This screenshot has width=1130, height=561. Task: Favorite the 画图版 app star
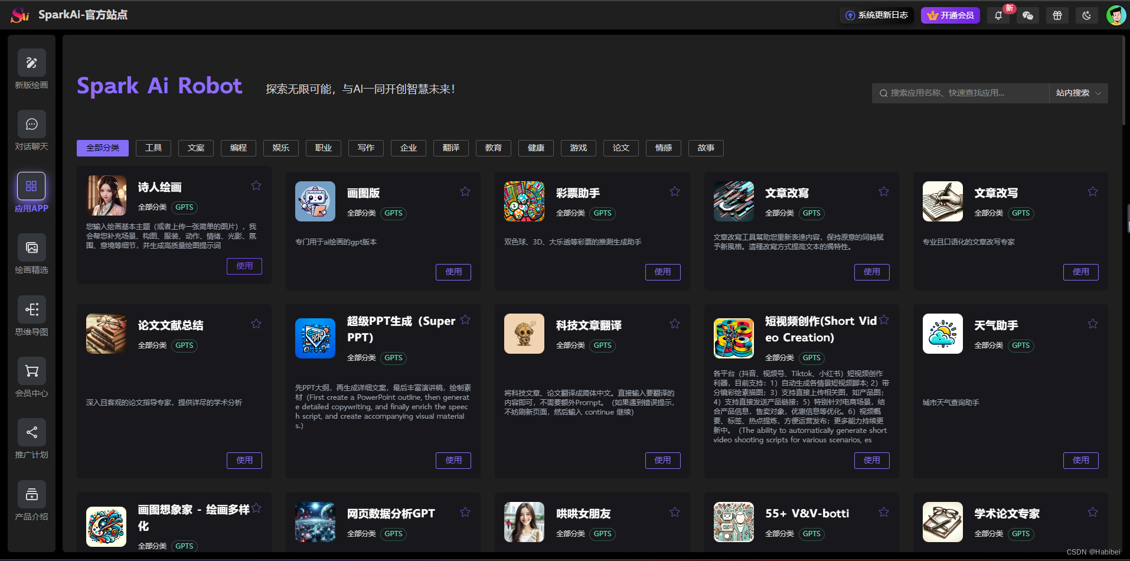click(x=465, y=191)
